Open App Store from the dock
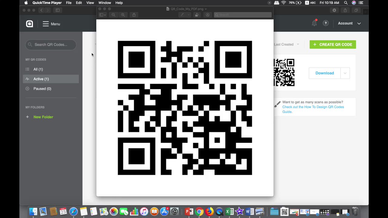This screenshot has height=218, width=388. click(164, 211)
